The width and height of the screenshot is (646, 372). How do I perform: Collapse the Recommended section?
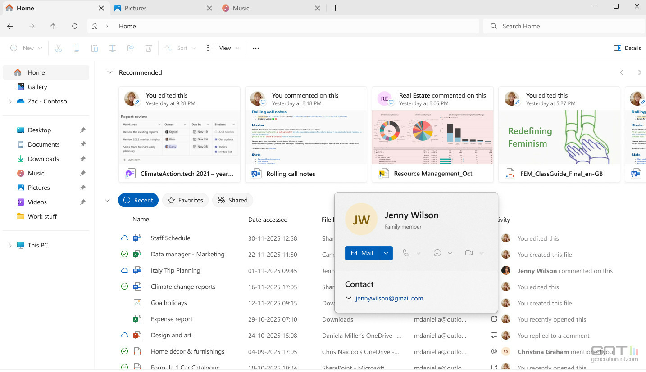(x=109, y=72)
